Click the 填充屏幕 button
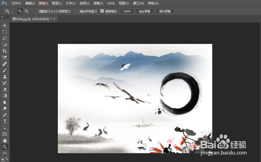The width and height of the screenshot is (261, 162). point(165,11)
